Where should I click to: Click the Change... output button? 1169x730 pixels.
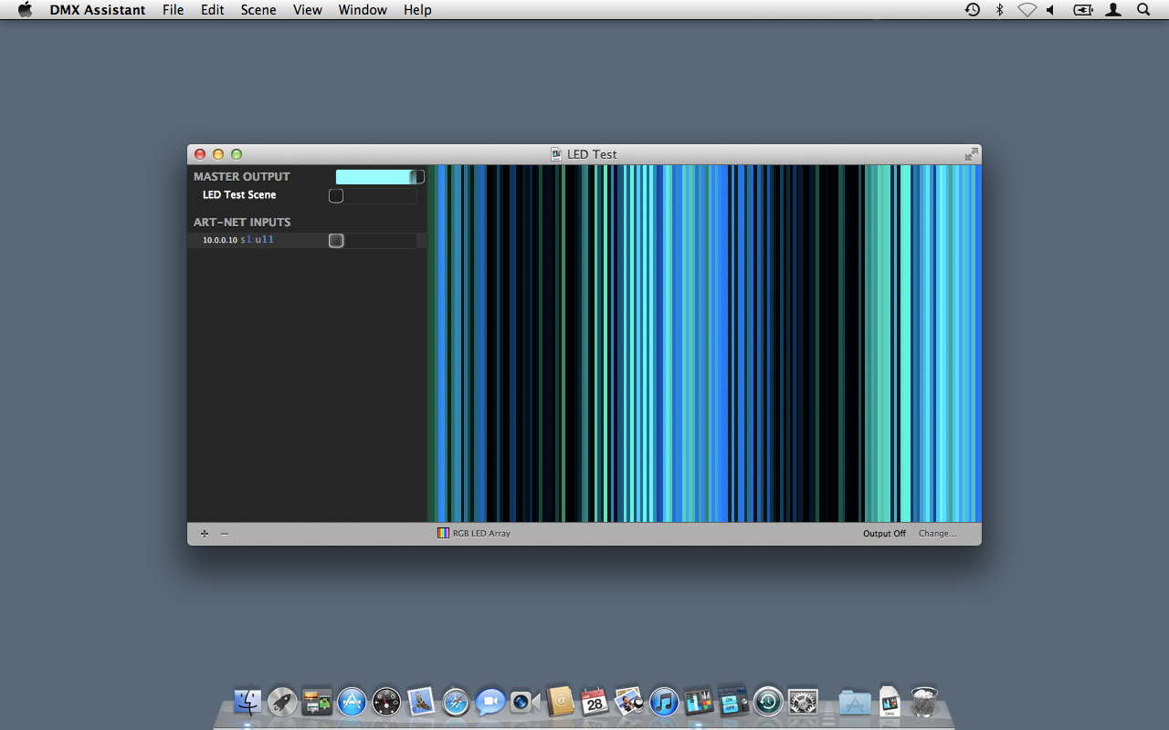(x=937, y=534)
